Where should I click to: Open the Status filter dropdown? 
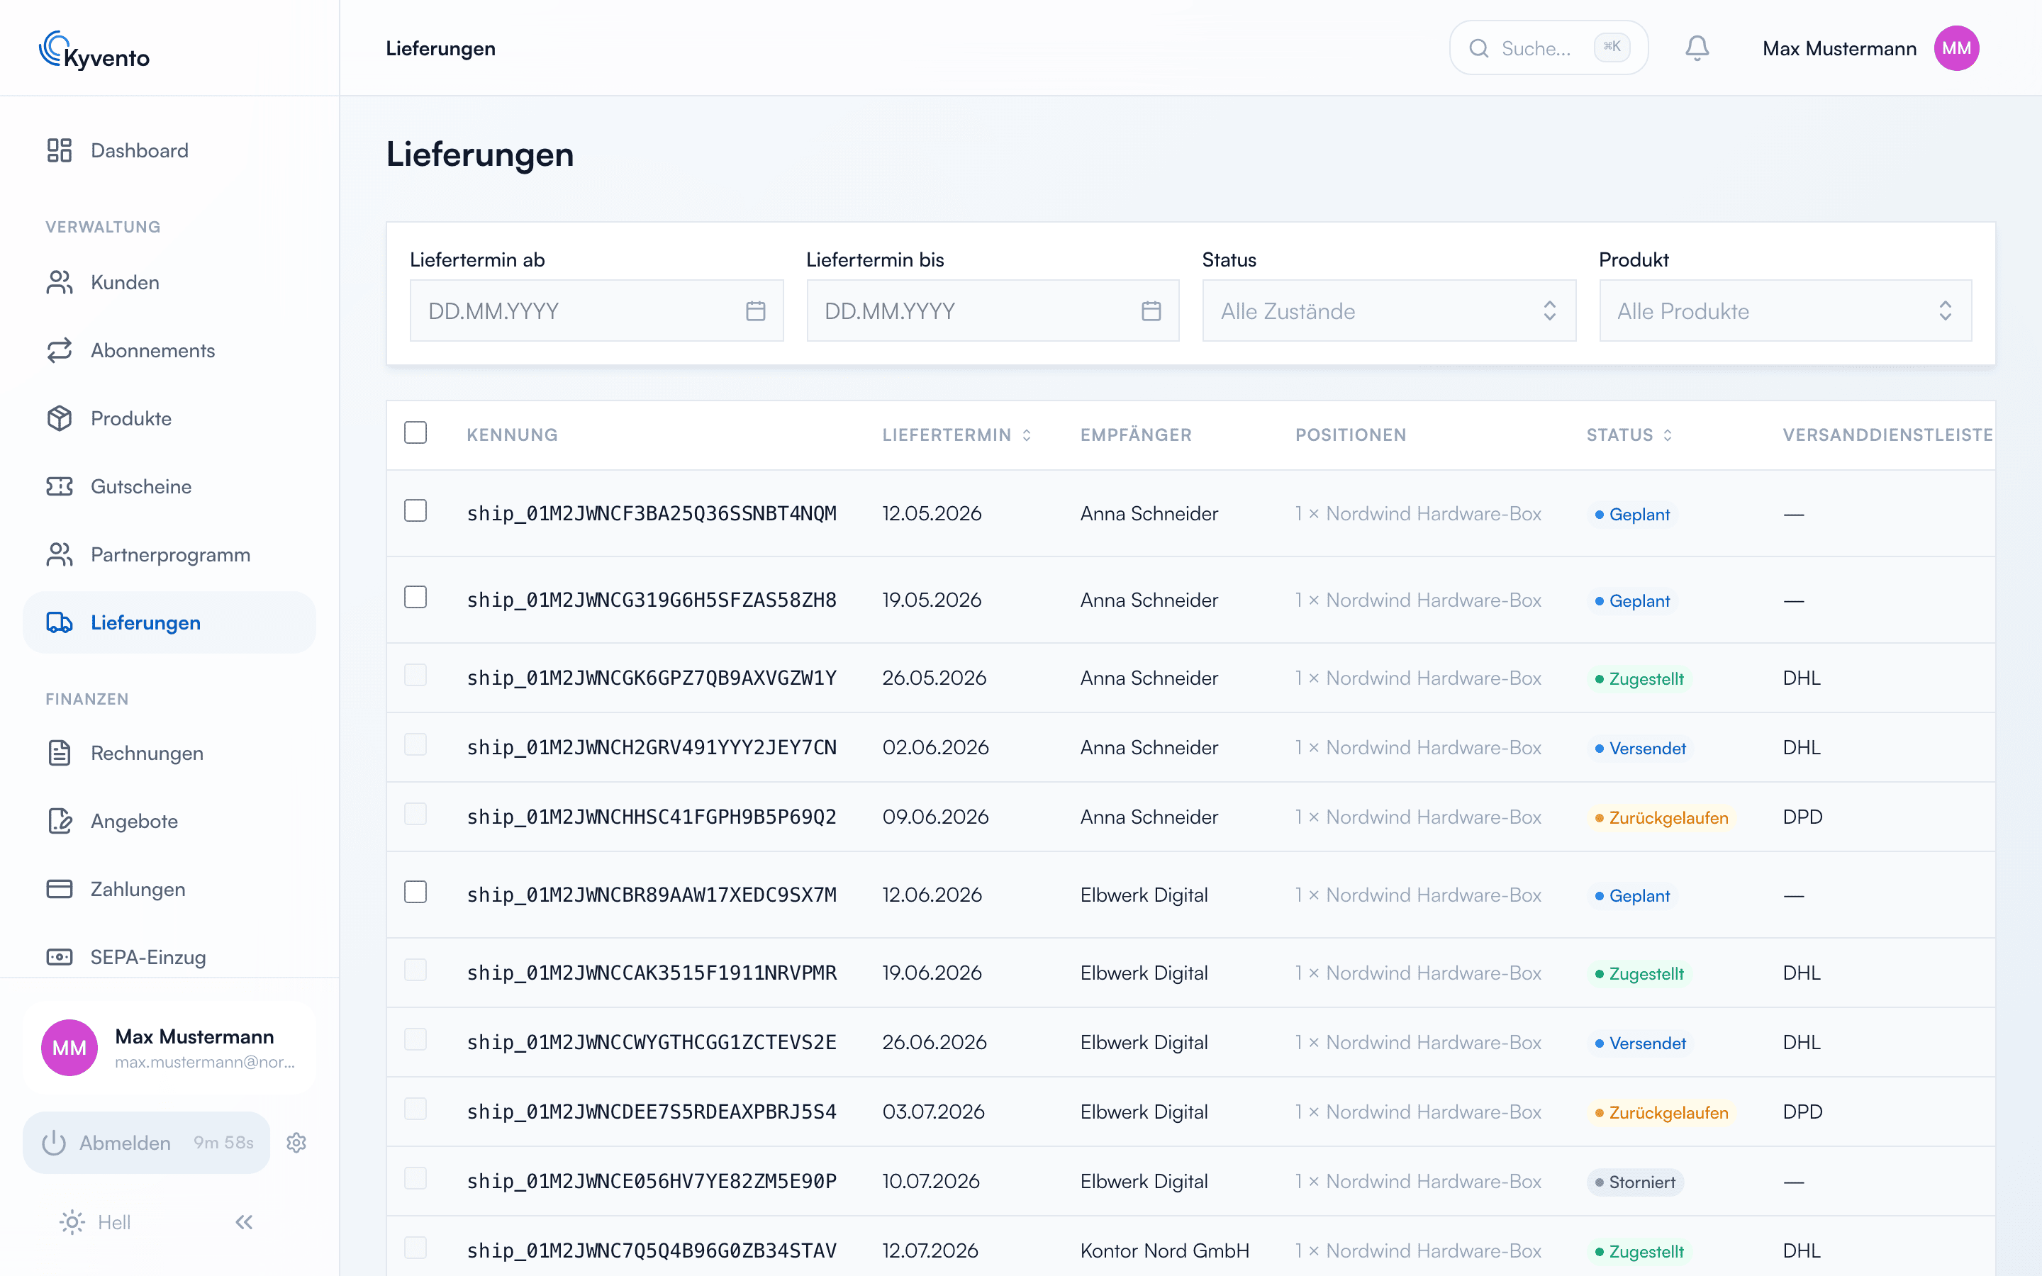[1389, 310]
